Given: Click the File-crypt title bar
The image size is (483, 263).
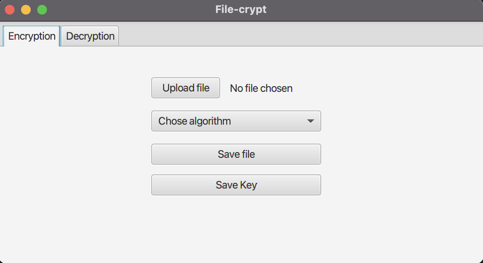Looking at the screenshot, I should (241, 9).
